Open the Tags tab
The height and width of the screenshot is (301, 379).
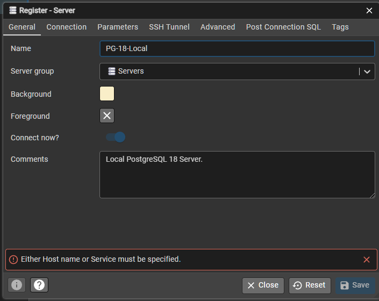point(340,27)
